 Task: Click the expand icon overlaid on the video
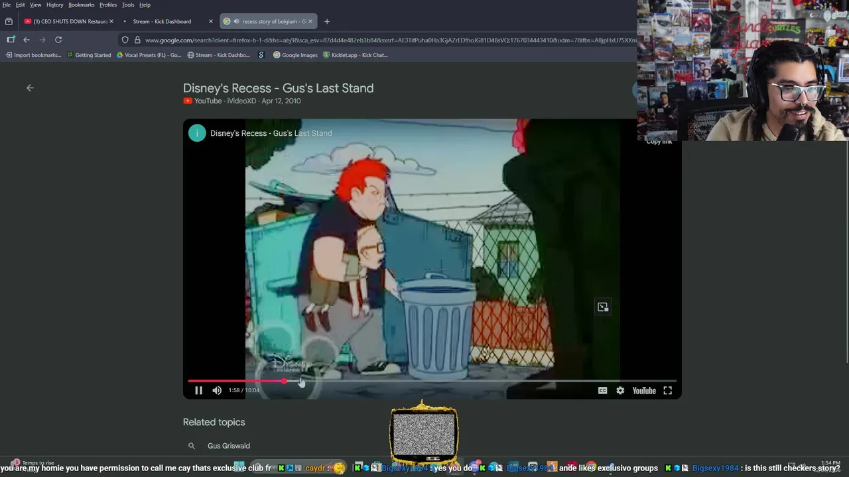tap(602, 307)
